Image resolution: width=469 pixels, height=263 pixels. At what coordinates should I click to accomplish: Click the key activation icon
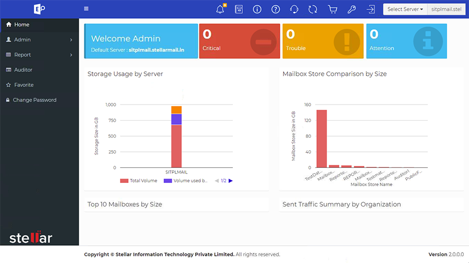click(x=352, y=9)
